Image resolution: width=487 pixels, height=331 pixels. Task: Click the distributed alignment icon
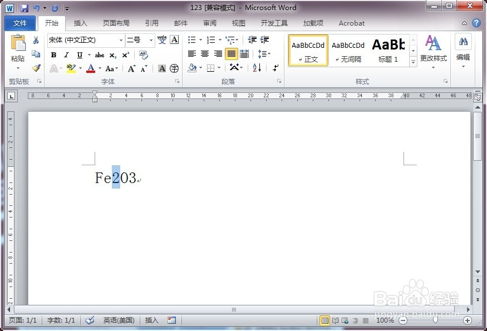click(244, 54)
